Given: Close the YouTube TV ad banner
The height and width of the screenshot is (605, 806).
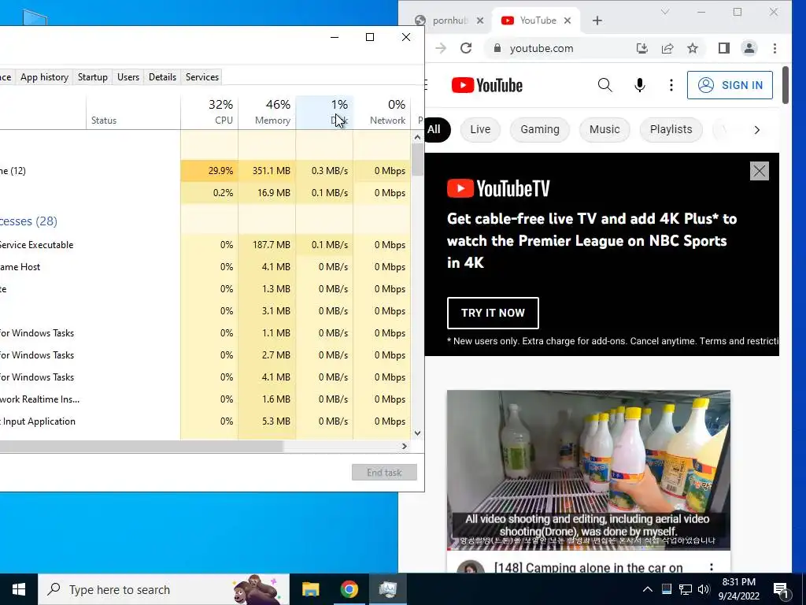Looking at the screenshot, I should tap(760, 171).
